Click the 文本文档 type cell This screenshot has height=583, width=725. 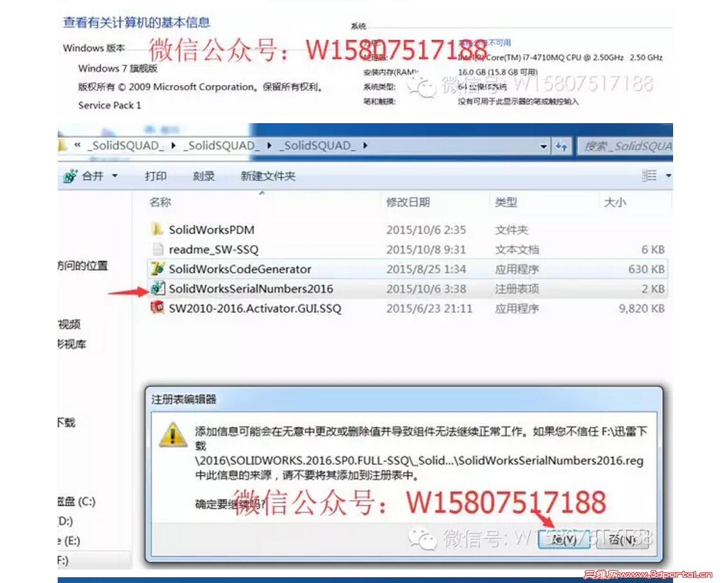pos(517,249)
